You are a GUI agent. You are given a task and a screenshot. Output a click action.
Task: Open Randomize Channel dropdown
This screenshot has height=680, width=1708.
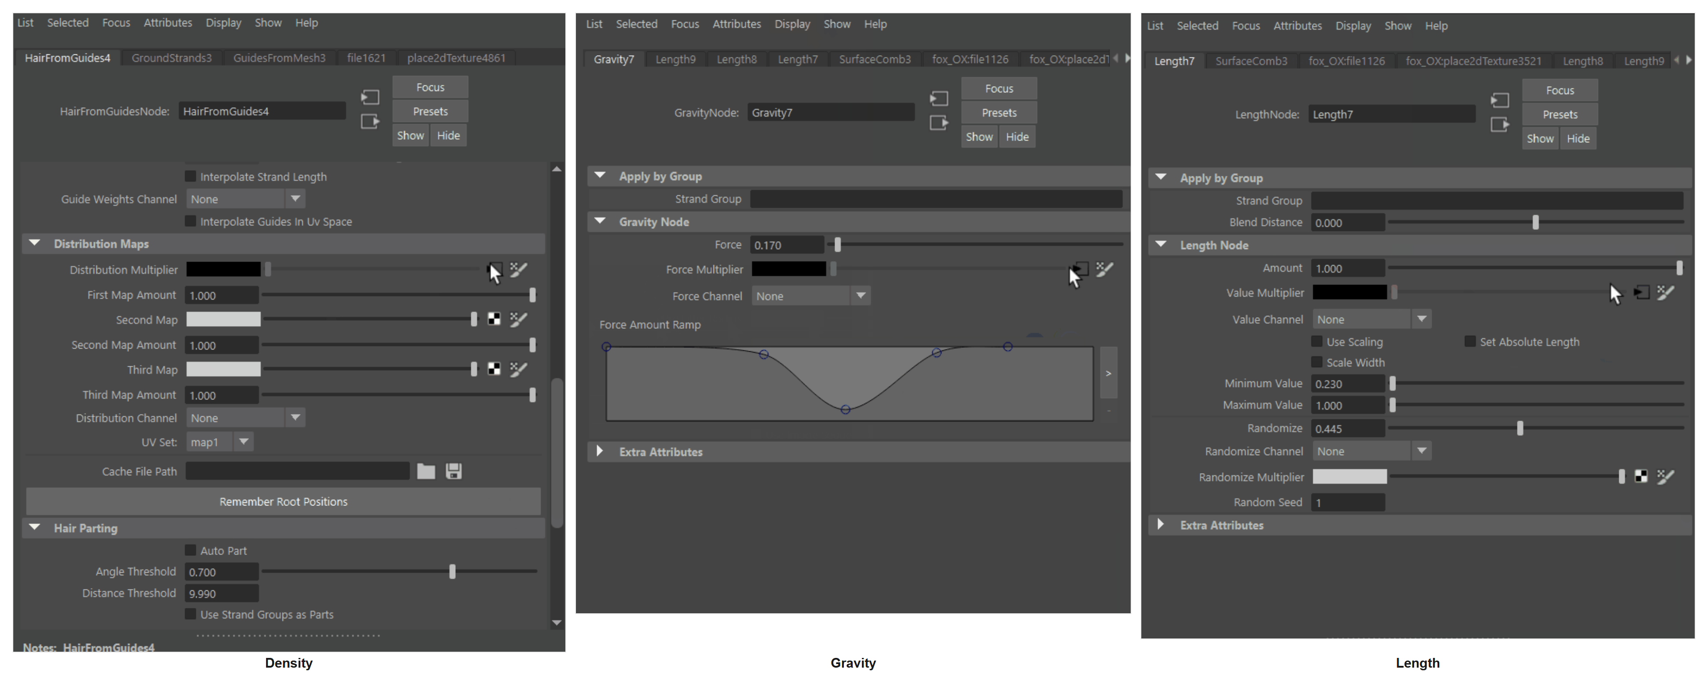(1372, 452)
